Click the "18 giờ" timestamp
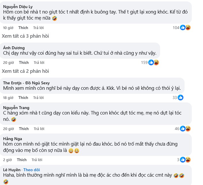Screen dimensions: 203x185 [x=8, y=98]
